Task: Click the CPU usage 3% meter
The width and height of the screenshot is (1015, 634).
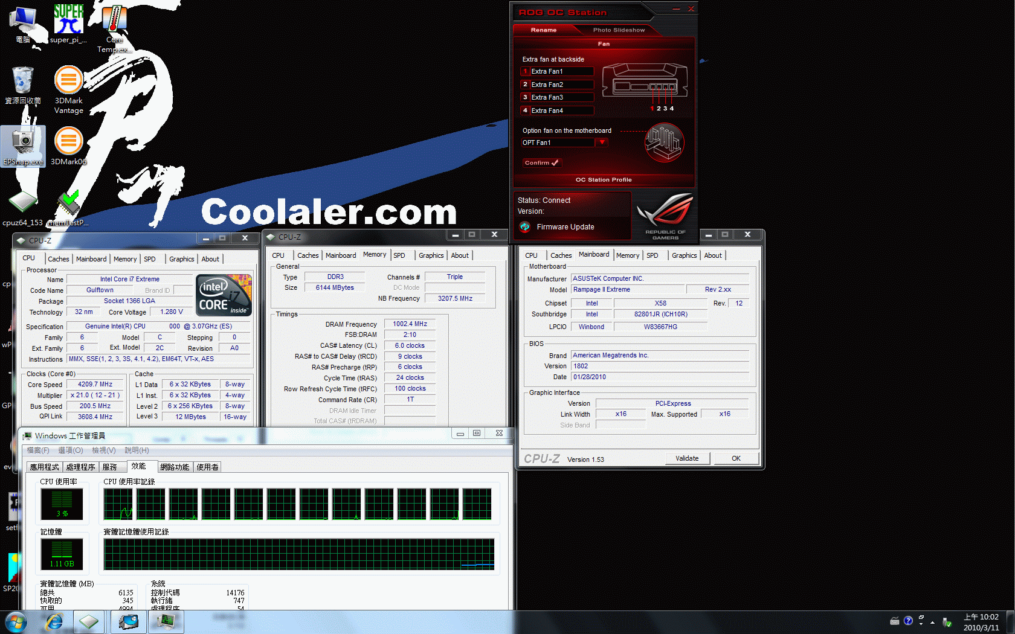Action: point(62,504)
